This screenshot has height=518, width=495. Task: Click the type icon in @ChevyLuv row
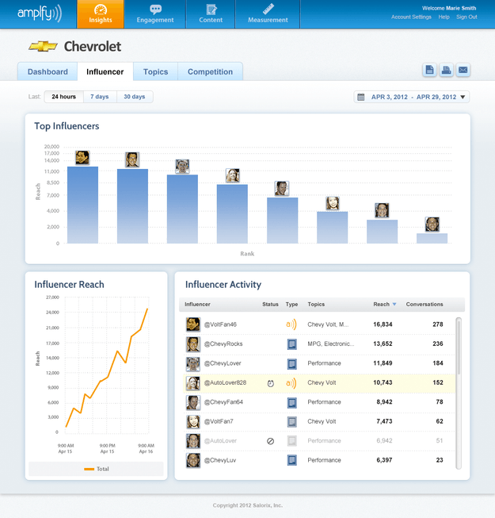point(292,460)
